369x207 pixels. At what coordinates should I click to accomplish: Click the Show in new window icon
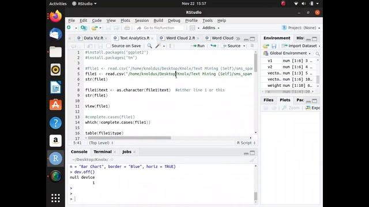tap(89, 46)
